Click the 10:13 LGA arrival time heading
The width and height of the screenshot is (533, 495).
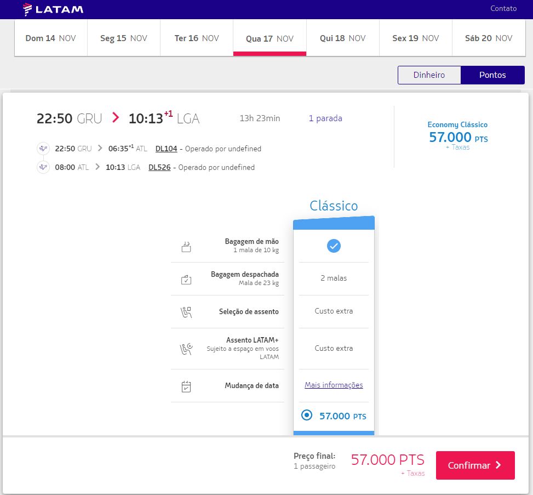point(164,118)
